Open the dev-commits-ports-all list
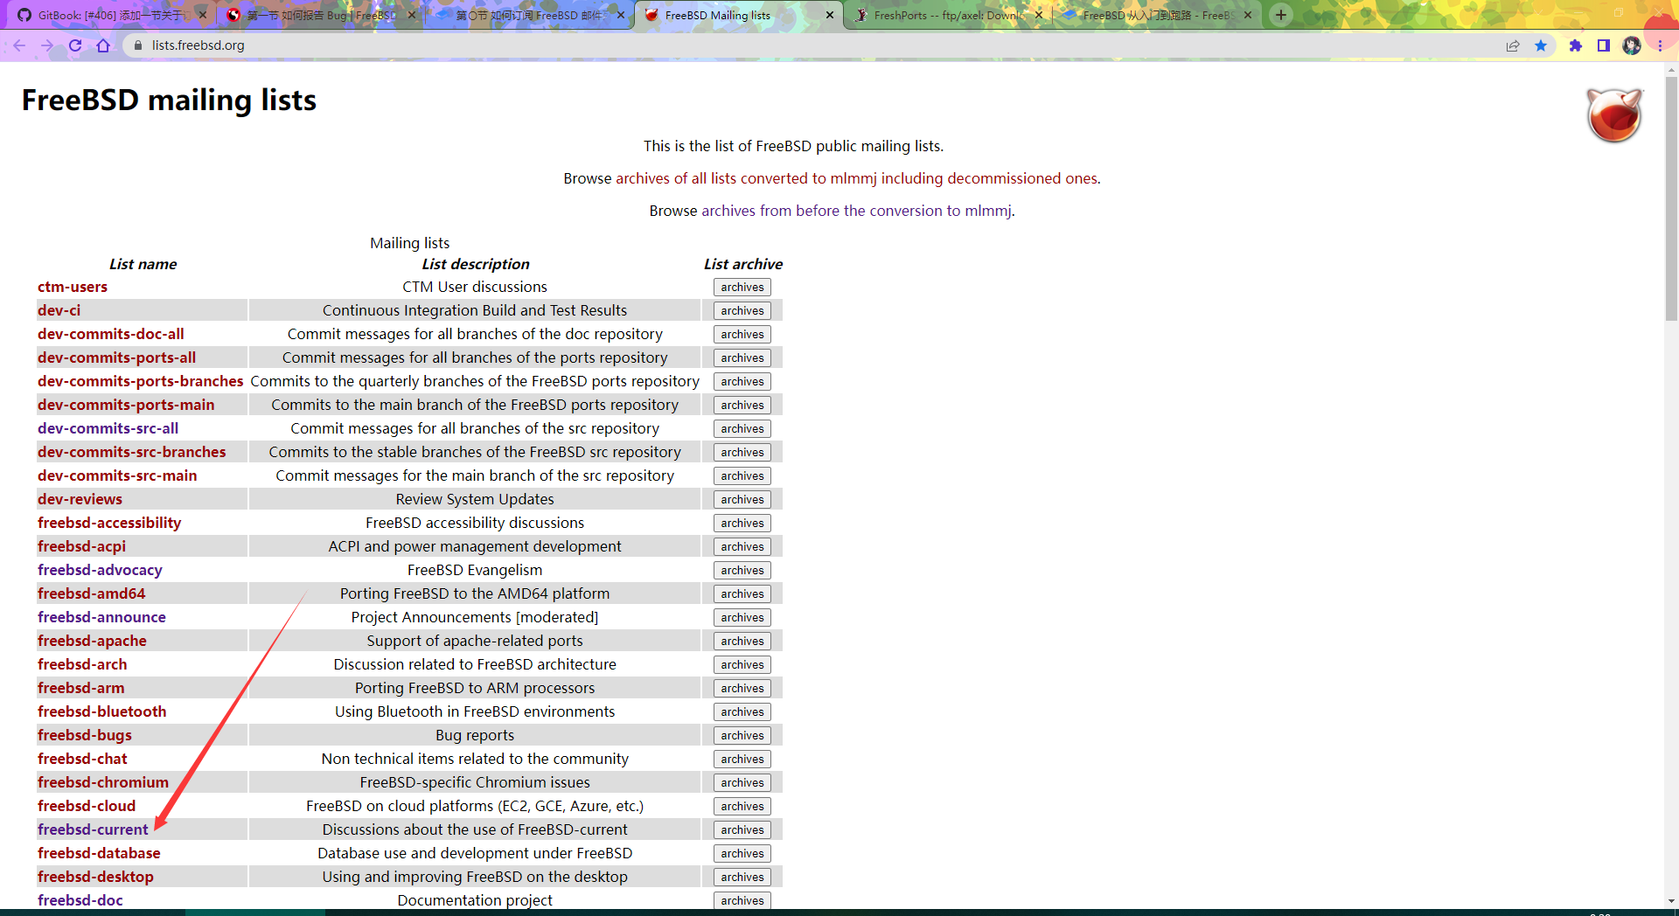This screenshot has height=916, width=1679. click(x=117, y=357)
